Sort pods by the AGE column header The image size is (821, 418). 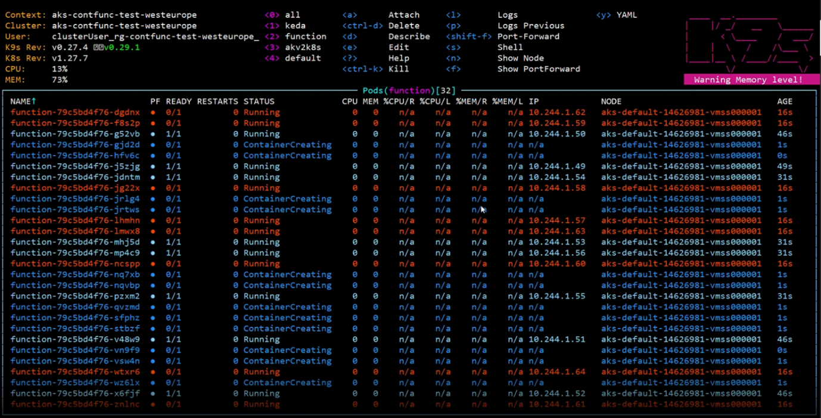(785, 101)
